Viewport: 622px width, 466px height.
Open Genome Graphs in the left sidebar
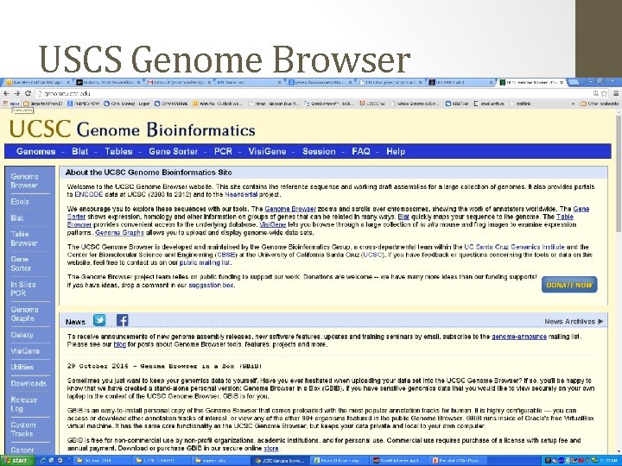[24, 314]
